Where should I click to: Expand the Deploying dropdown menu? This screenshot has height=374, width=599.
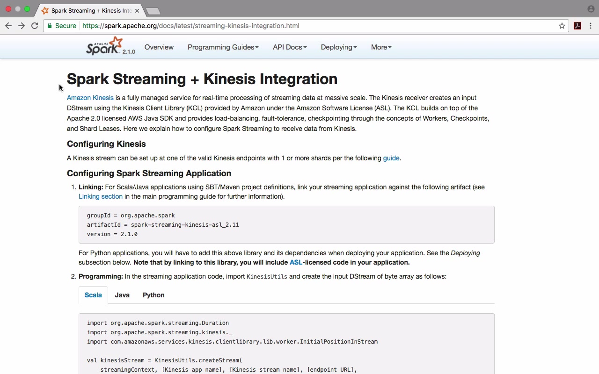339,47
